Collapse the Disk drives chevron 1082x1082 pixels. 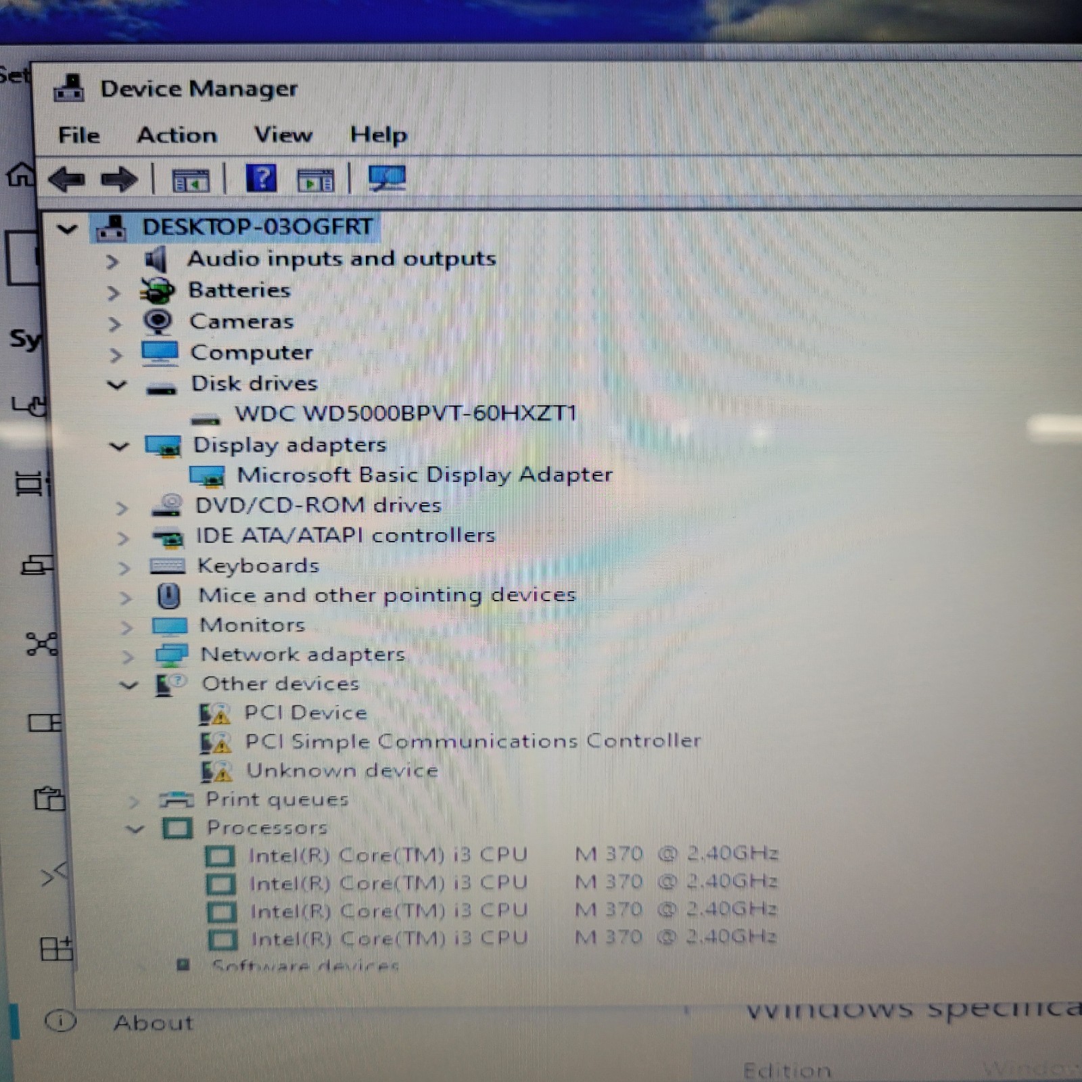pyautogui.click(x=117, y=385)
